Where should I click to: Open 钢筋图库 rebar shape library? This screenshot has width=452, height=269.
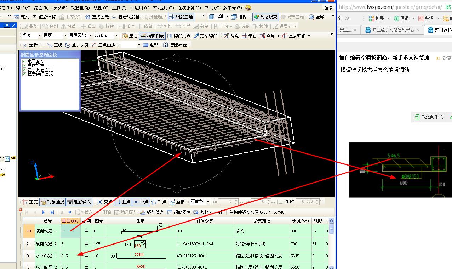179,212
